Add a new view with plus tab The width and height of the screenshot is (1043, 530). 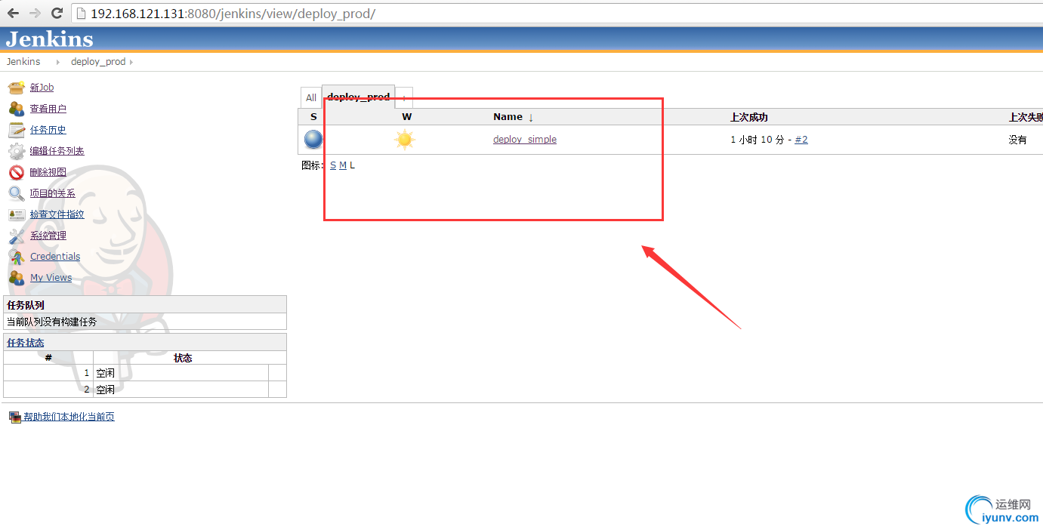[404, 98]
